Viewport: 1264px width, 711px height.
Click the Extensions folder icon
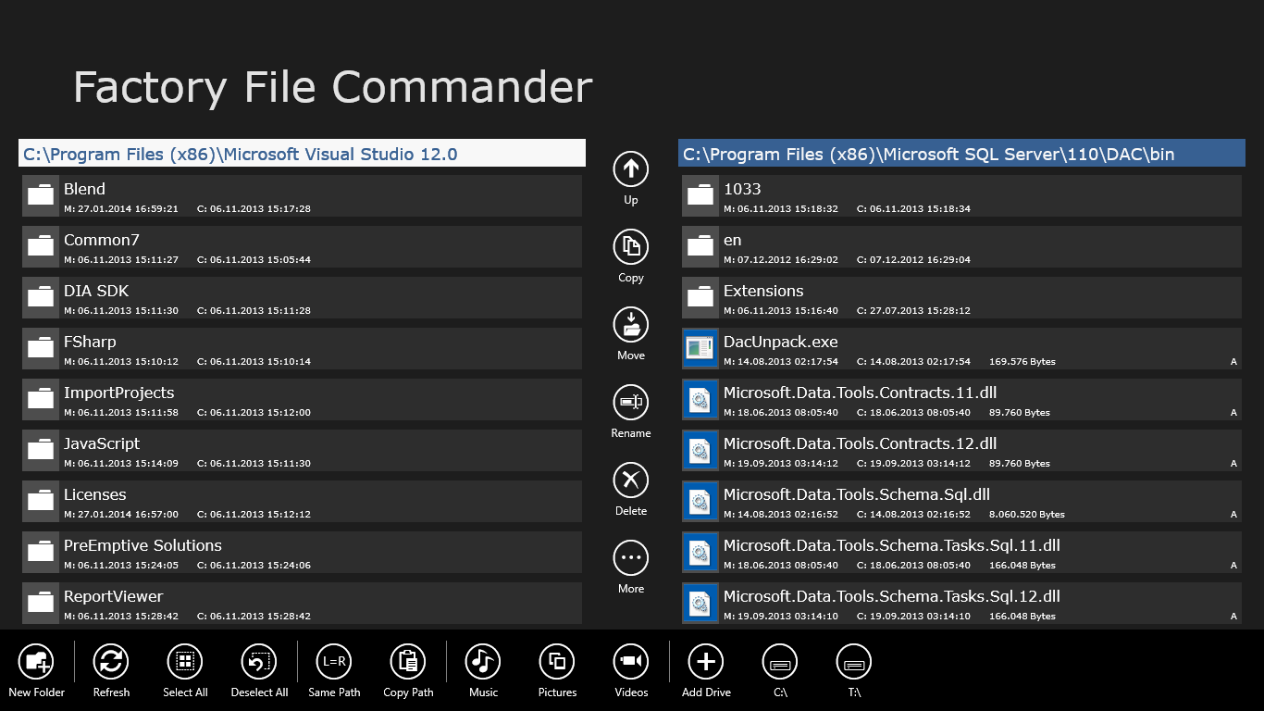(x=700, y=297)
